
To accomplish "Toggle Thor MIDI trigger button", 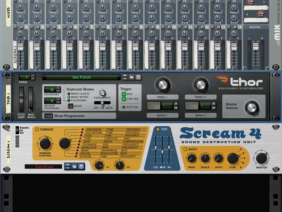I will (124, 94).
